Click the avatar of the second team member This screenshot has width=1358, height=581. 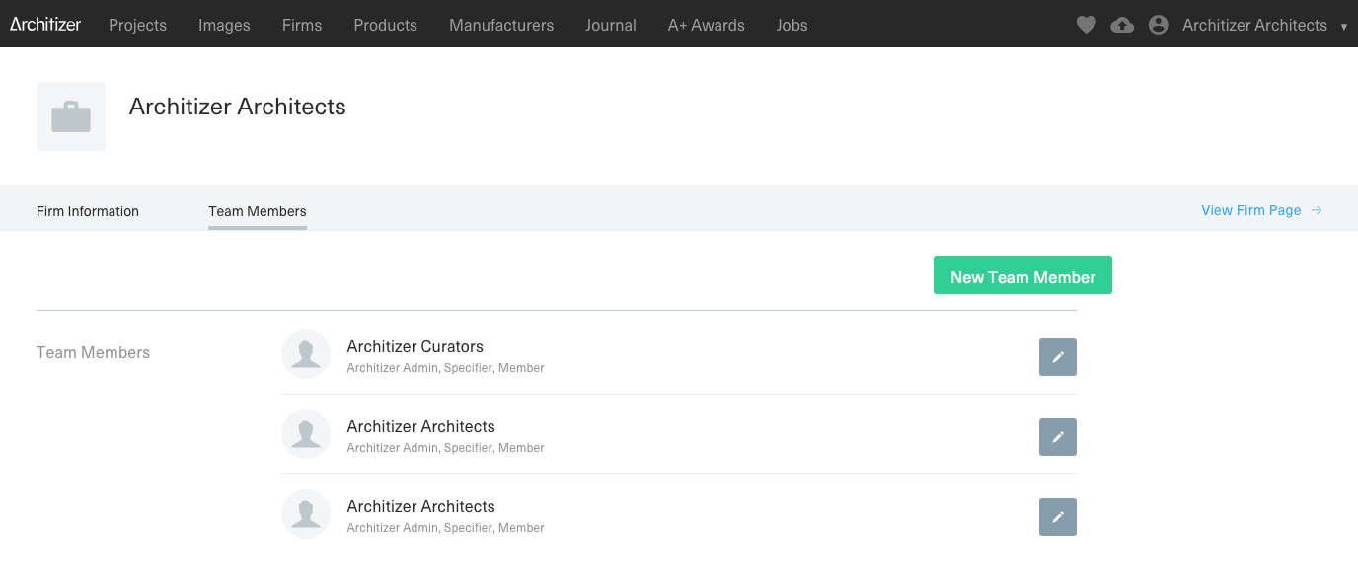[x=306, y=434]
